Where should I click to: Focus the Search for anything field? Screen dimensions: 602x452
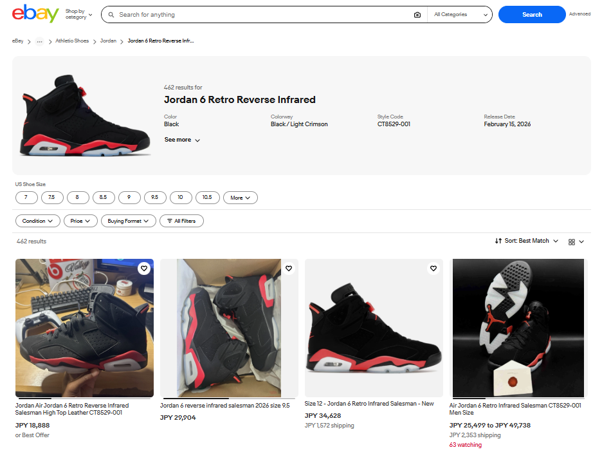[x=263, y=15]
